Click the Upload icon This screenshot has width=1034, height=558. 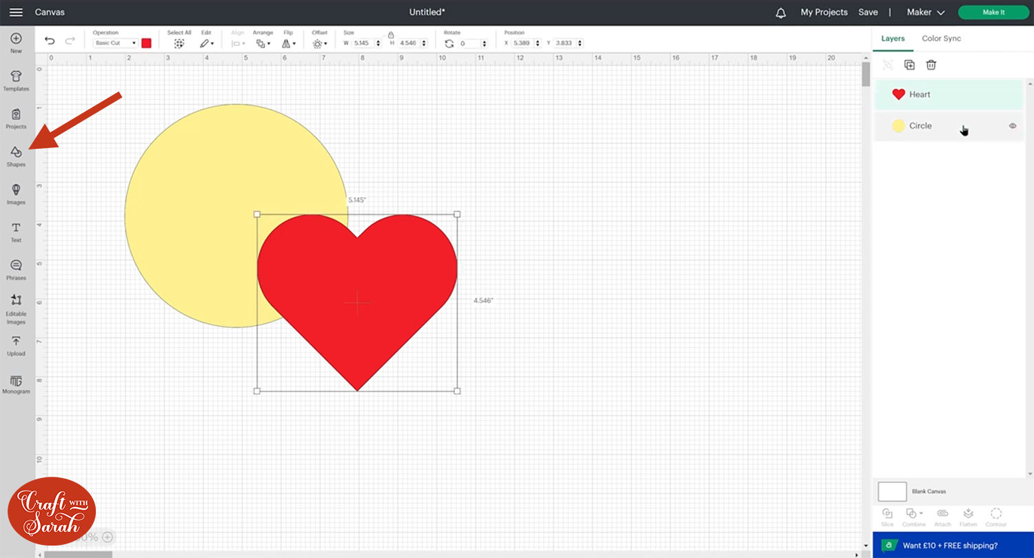tap(16, 344)
